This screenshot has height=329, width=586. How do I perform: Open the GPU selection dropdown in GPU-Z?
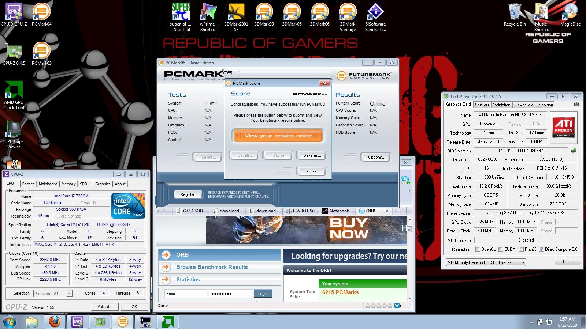[x=486, y=262]
